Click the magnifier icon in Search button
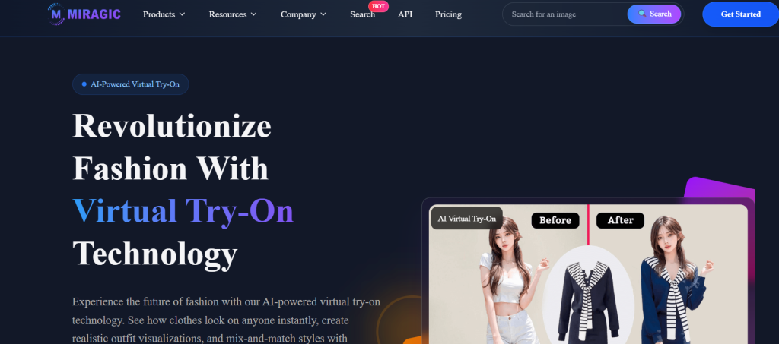 tap(642, 14)
